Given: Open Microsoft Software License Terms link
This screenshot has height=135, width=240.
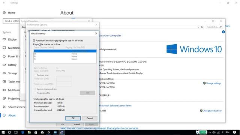Looking at the screenshot, I should click(116, 106).
